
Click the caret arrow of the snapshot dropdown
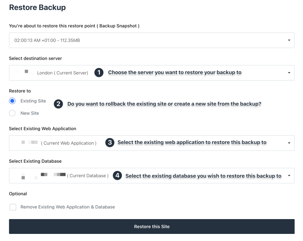289,40
